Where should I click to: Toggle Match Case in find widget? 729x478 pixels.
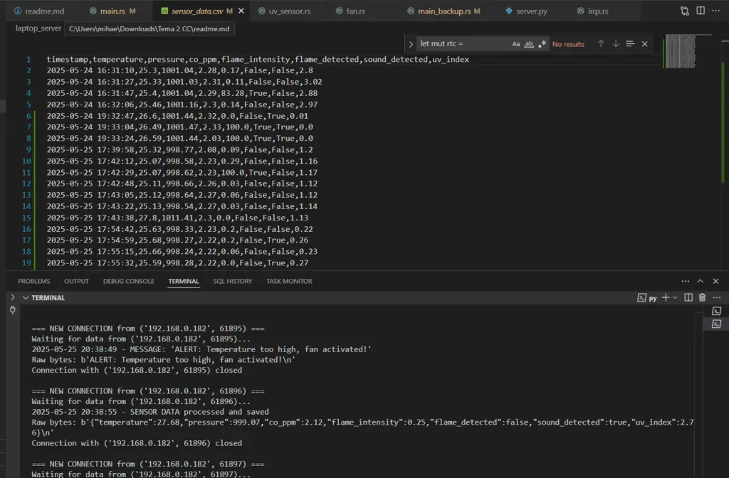point(516,44)
